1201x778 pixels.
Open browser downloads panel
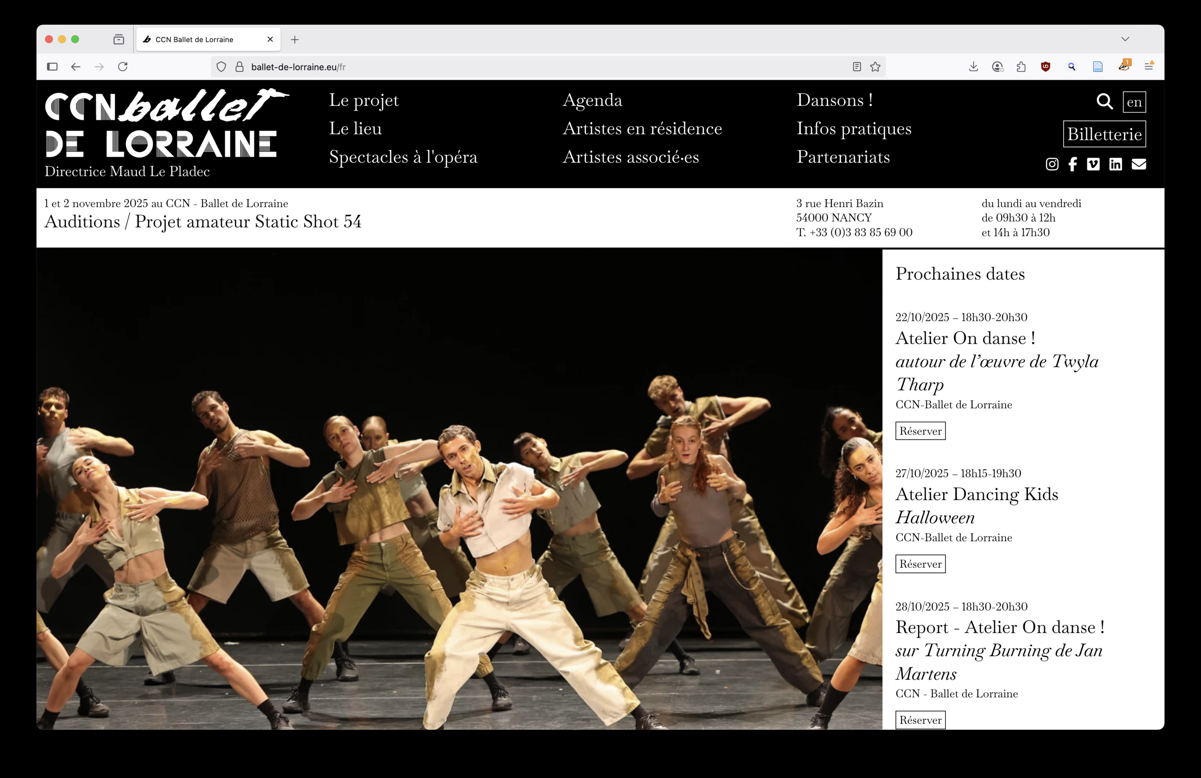(x=974, y=67)
